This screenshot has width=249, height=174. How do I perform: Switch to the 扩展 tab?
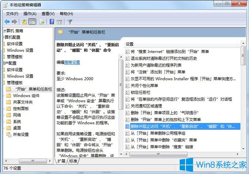click(x=61, y=161)
